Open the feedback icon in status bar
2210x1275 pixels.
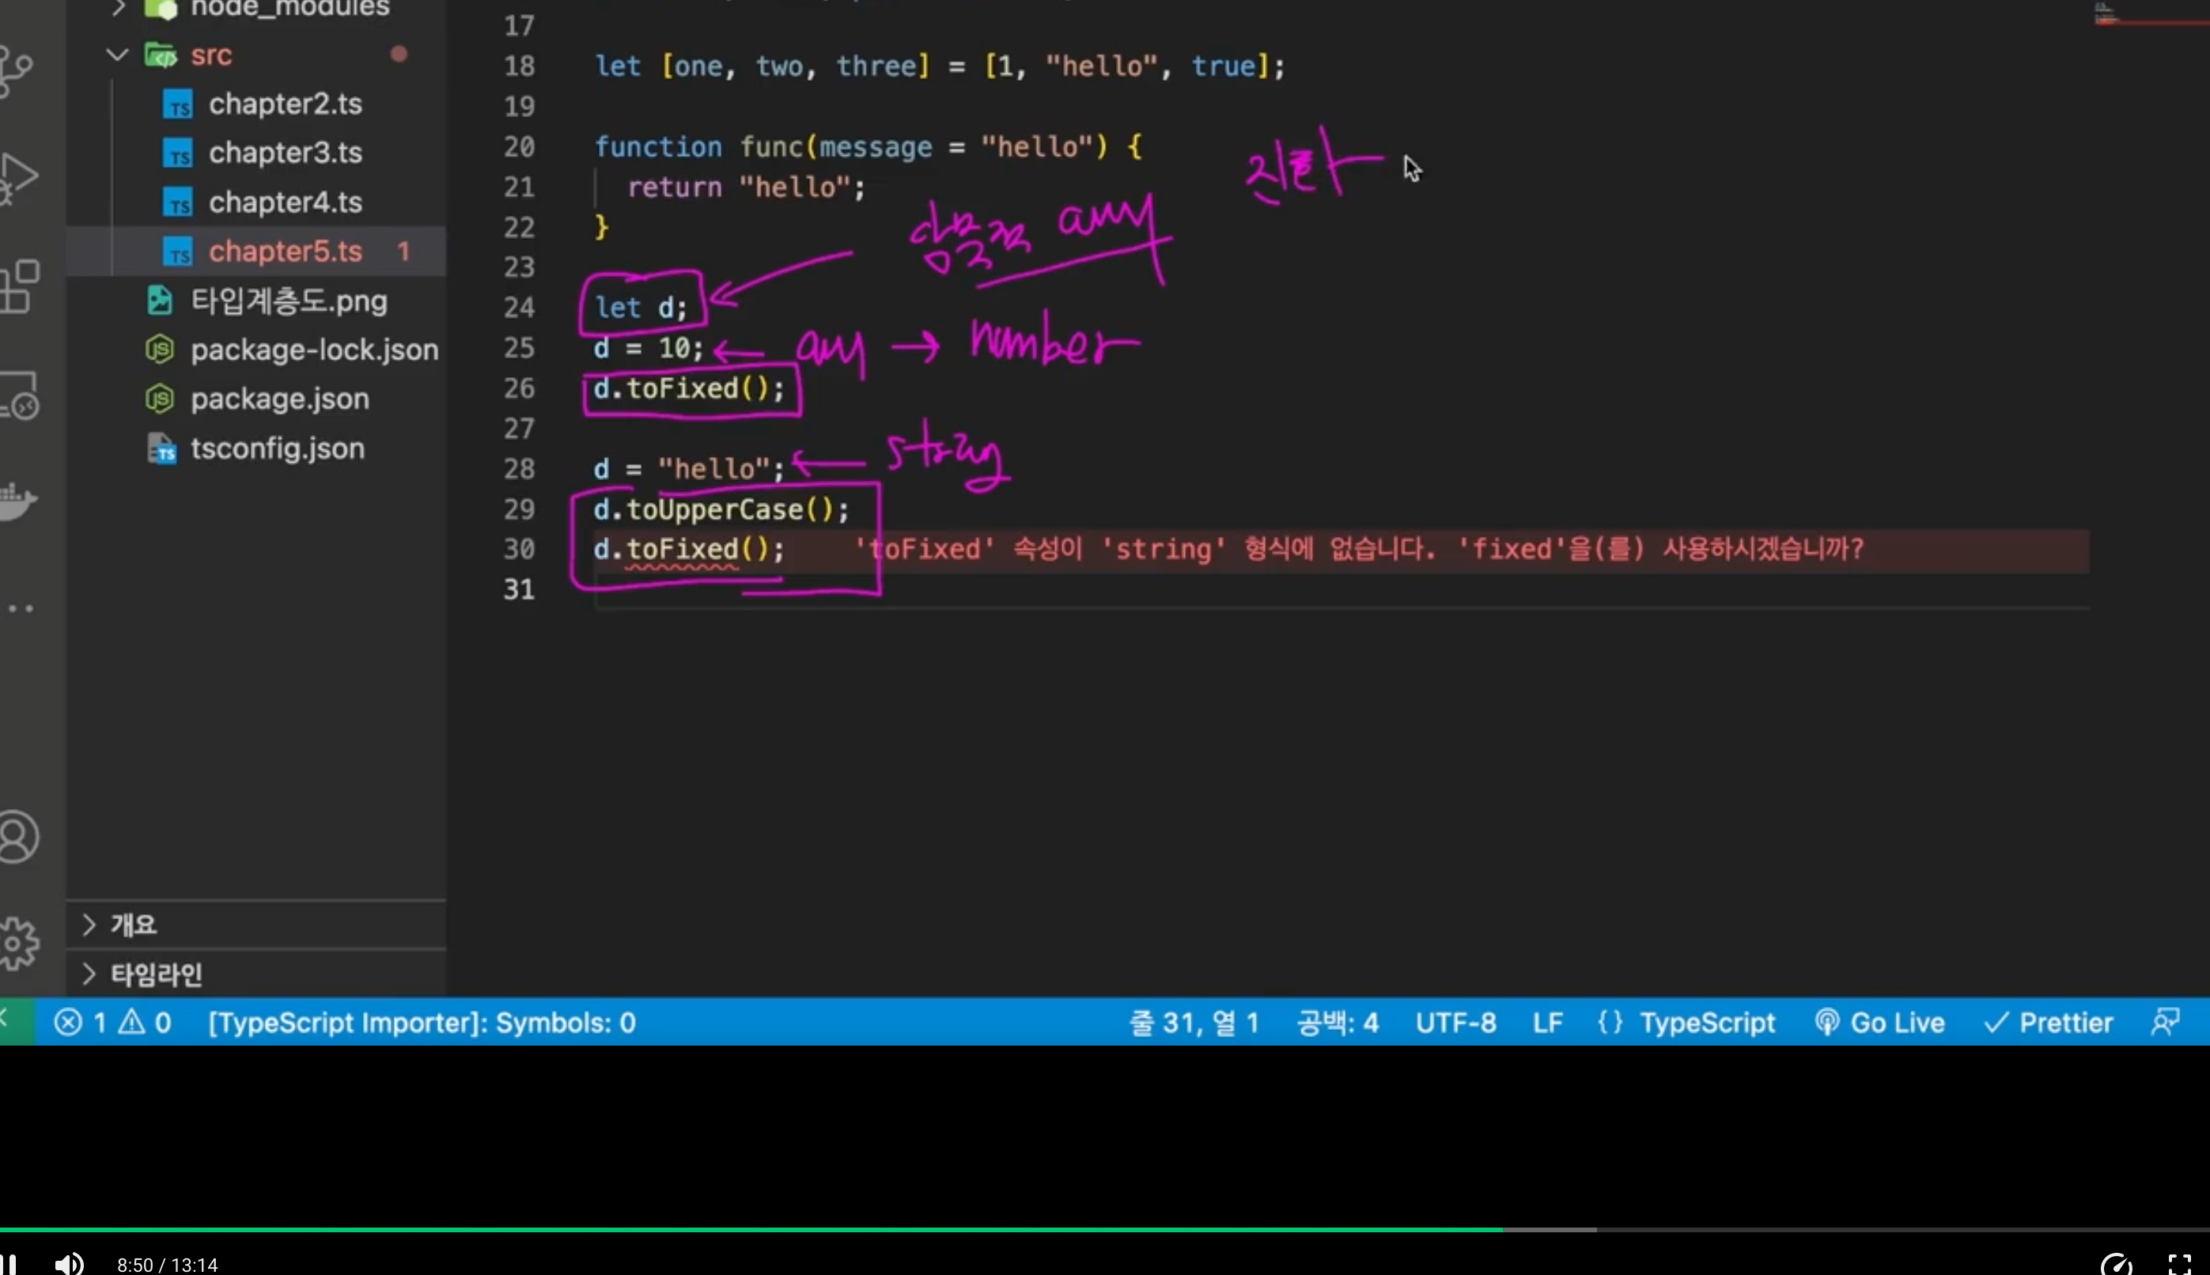point(2166,1022)
